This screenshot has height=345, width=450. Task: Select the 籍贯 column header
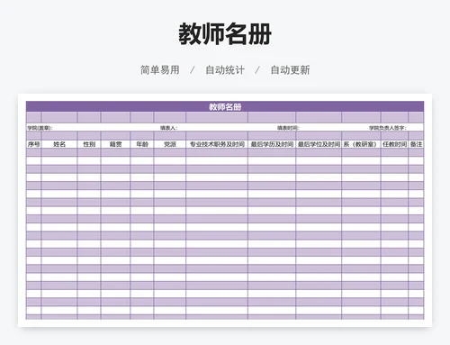[x=115, y=144]
